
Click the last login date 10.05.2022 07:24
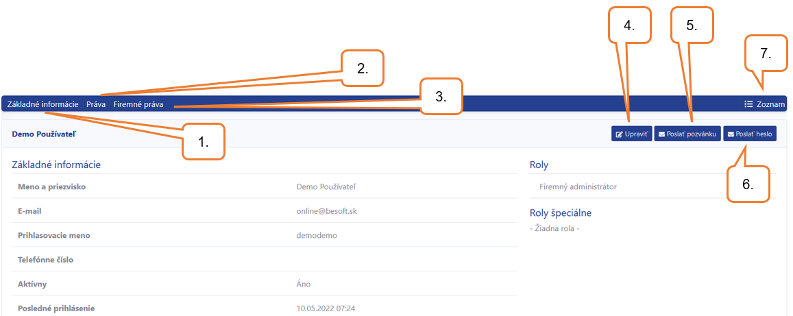pyautogui.click(x=325, y=308)
